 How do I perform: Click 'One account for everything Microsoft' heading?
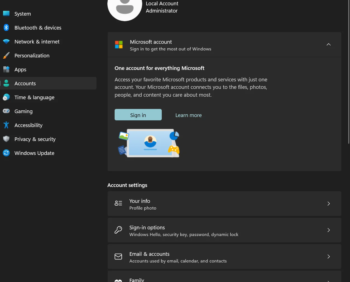click(x=160, y=68)
